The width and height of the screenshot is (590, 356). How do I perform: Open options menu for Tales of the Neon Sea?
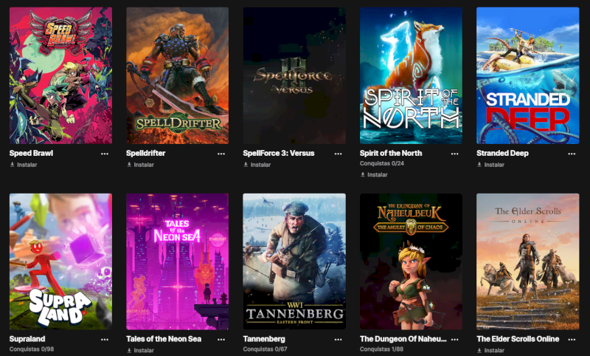[x=221, y=340]
